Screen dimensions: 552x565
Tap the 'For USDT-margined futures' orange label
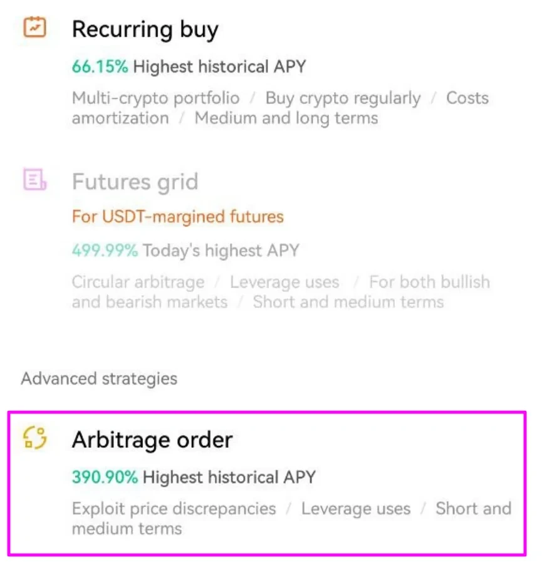coord(177,217)
